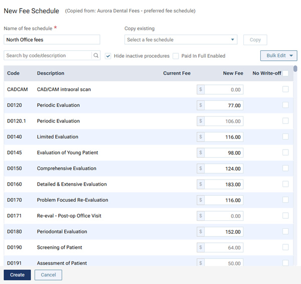
Task: Edit the New Fee for D0140 Limited Evaluation
Action: click(224, 137)
